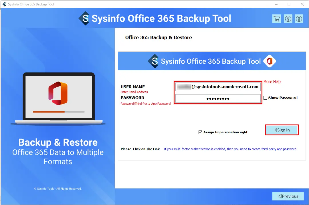Click the app icon in the title bar
The height and width of the screenshot is (205, 309).
point(4,4)
